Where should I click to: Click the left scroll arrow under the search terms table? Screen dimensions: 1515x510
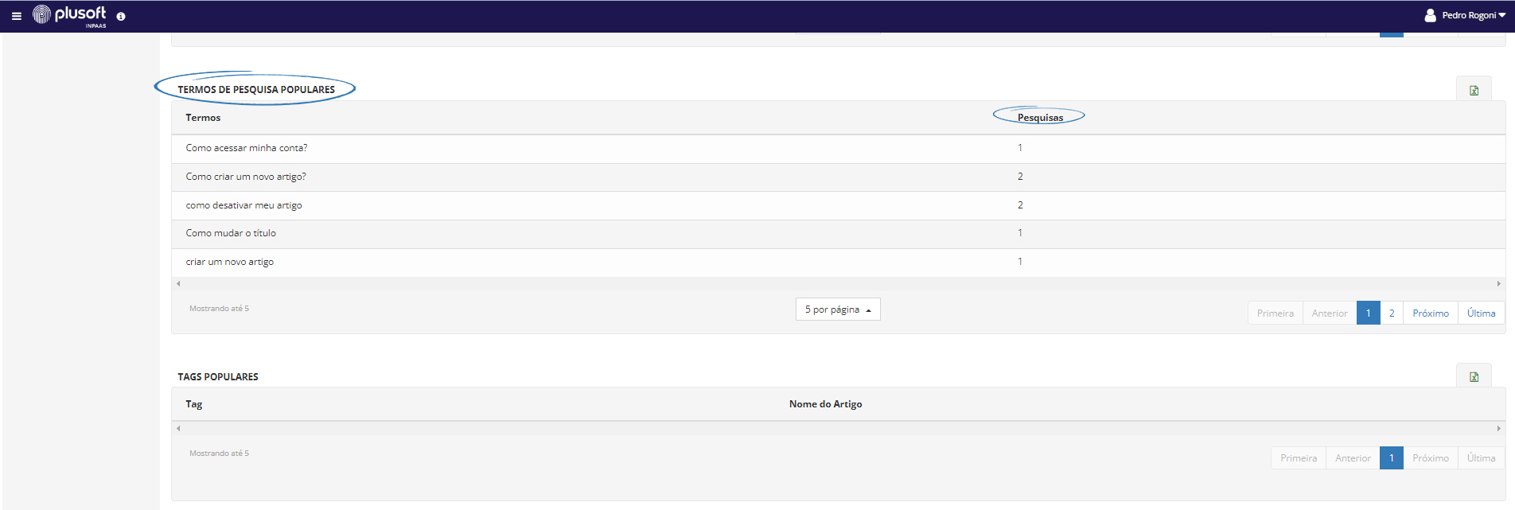point(178,283)
